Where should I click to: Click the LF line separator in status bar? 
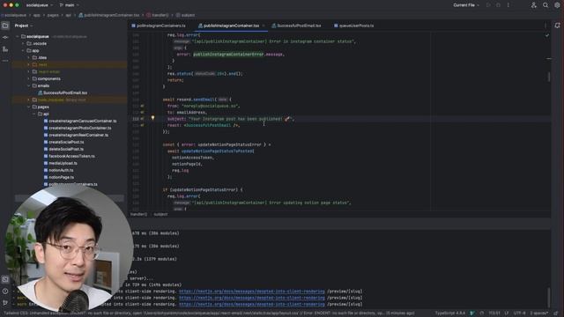(x=507, y=313)
